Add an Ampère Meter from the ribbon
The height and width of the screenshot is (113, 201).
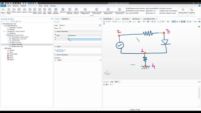(x=50, y=11)
